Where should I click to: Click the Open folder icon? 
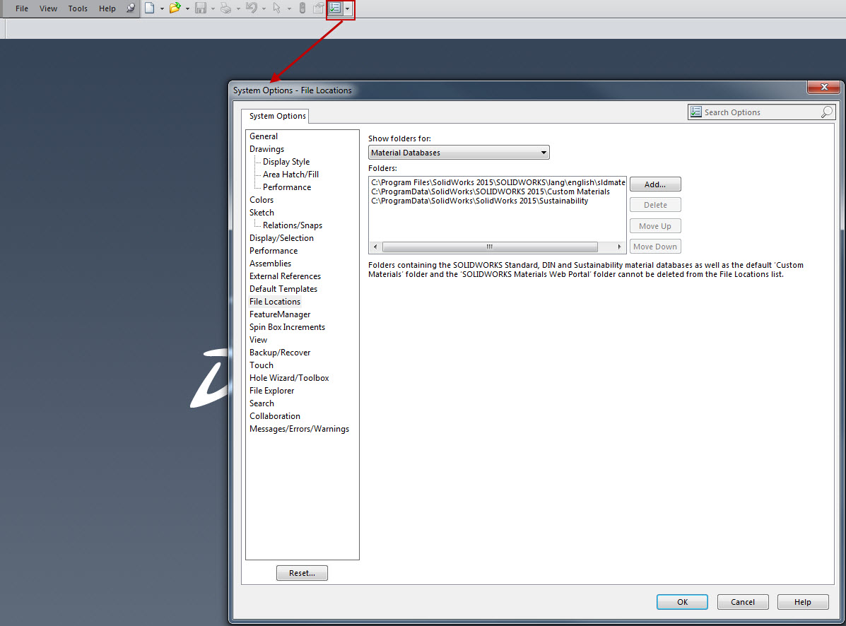[x=175, y=8]
